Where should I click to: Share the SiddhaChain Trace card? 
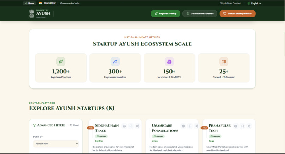coord(138,126)
